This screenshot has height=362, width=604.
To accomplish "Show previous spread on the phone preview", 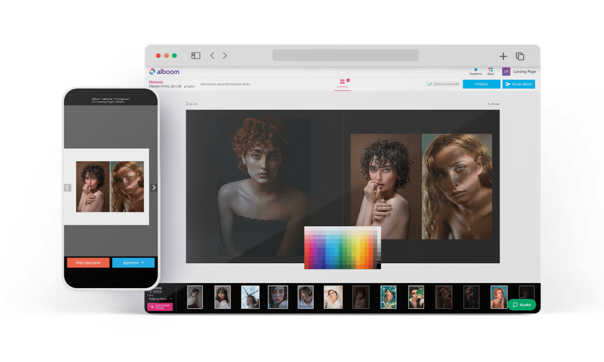I will pyautogui.click(x=68, y=188).
